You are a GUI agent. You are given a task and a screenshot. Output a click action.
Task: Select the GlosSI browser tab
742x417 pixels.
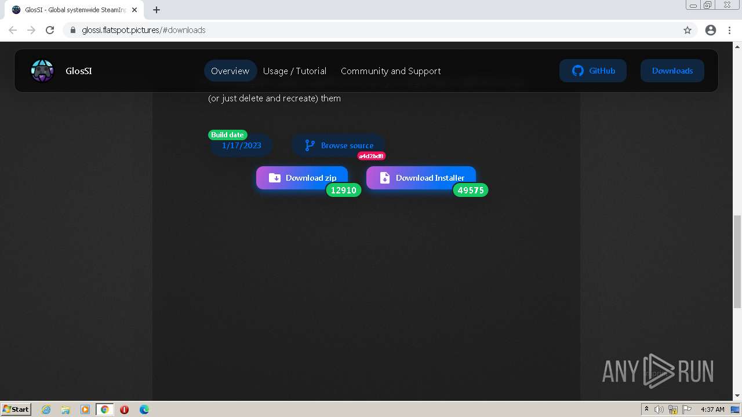73,10
